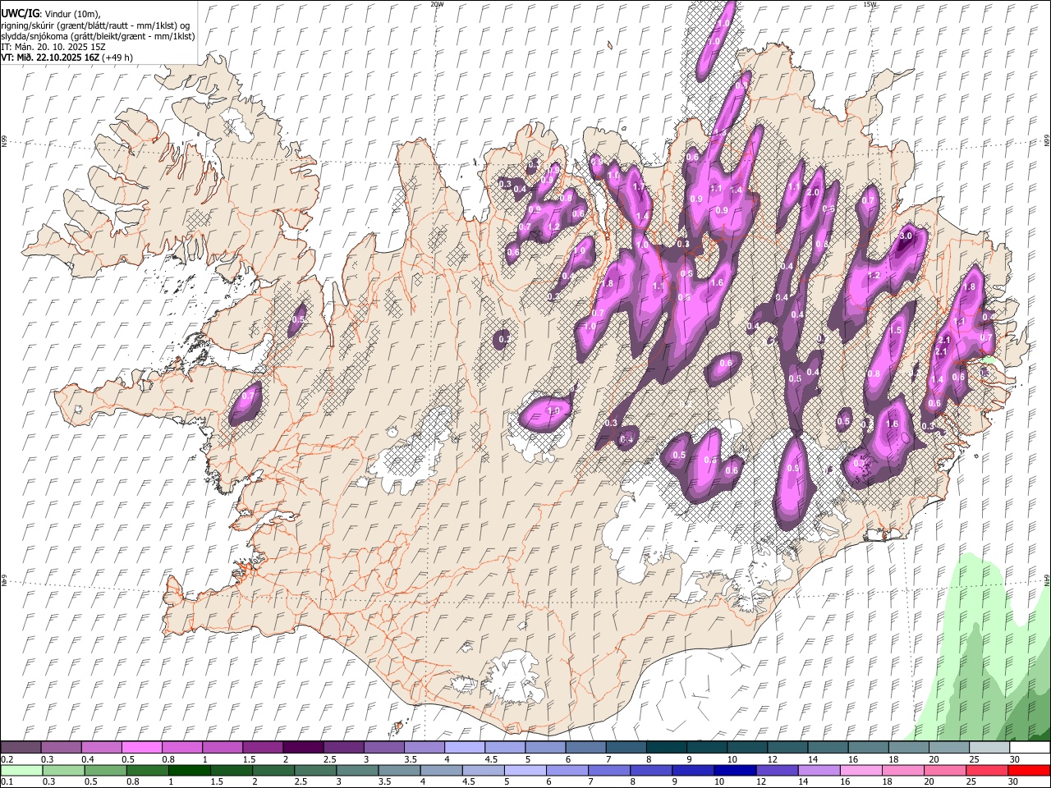The height and width of the screenshot is (788, 1051).
Task: Click the '0.4' label in the upper legend row
Action: coord(88,759)
